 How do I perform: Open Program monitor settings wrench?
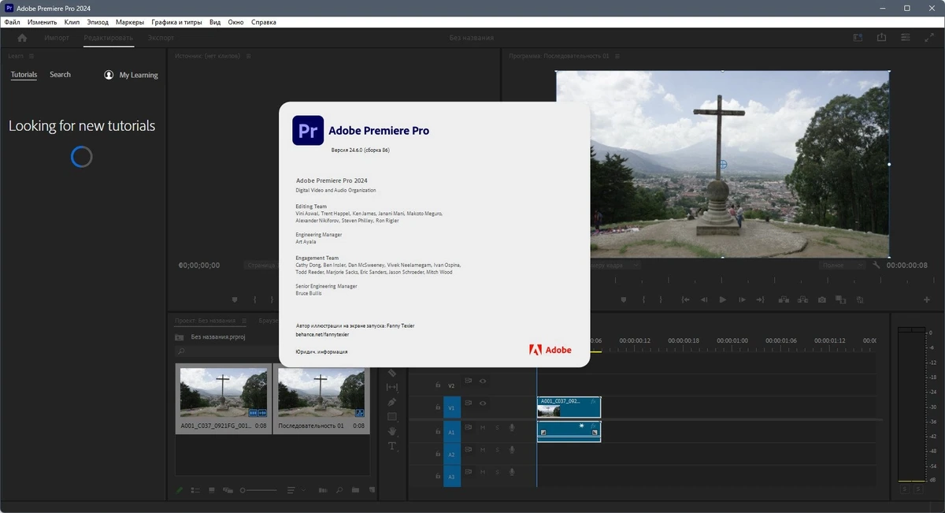pyautogui.click(x=876, y=266)
